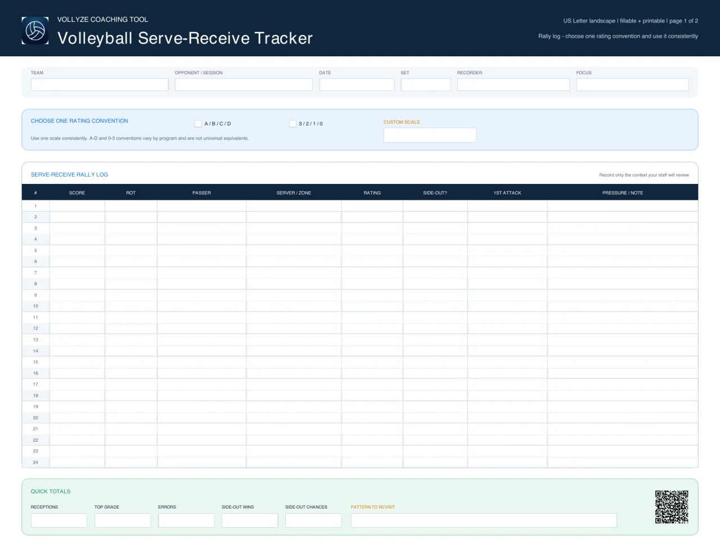Screen dimensions: 720x557
Task: Click the Rot cell in row 3
Action: tap(131, 228)
